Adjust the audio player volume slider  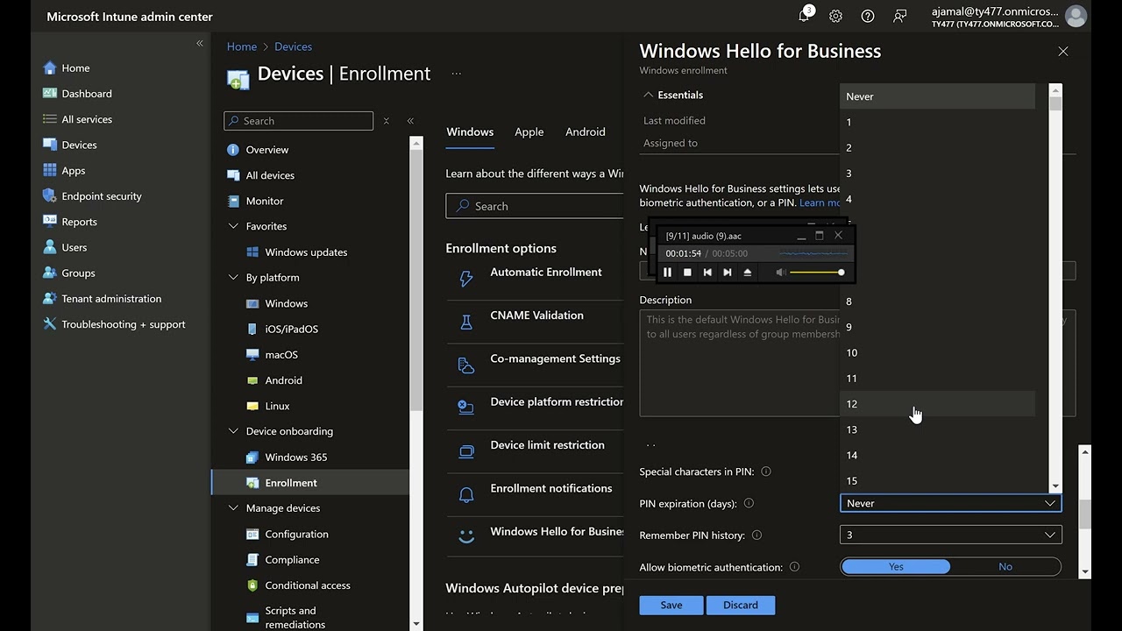point(816,273)
